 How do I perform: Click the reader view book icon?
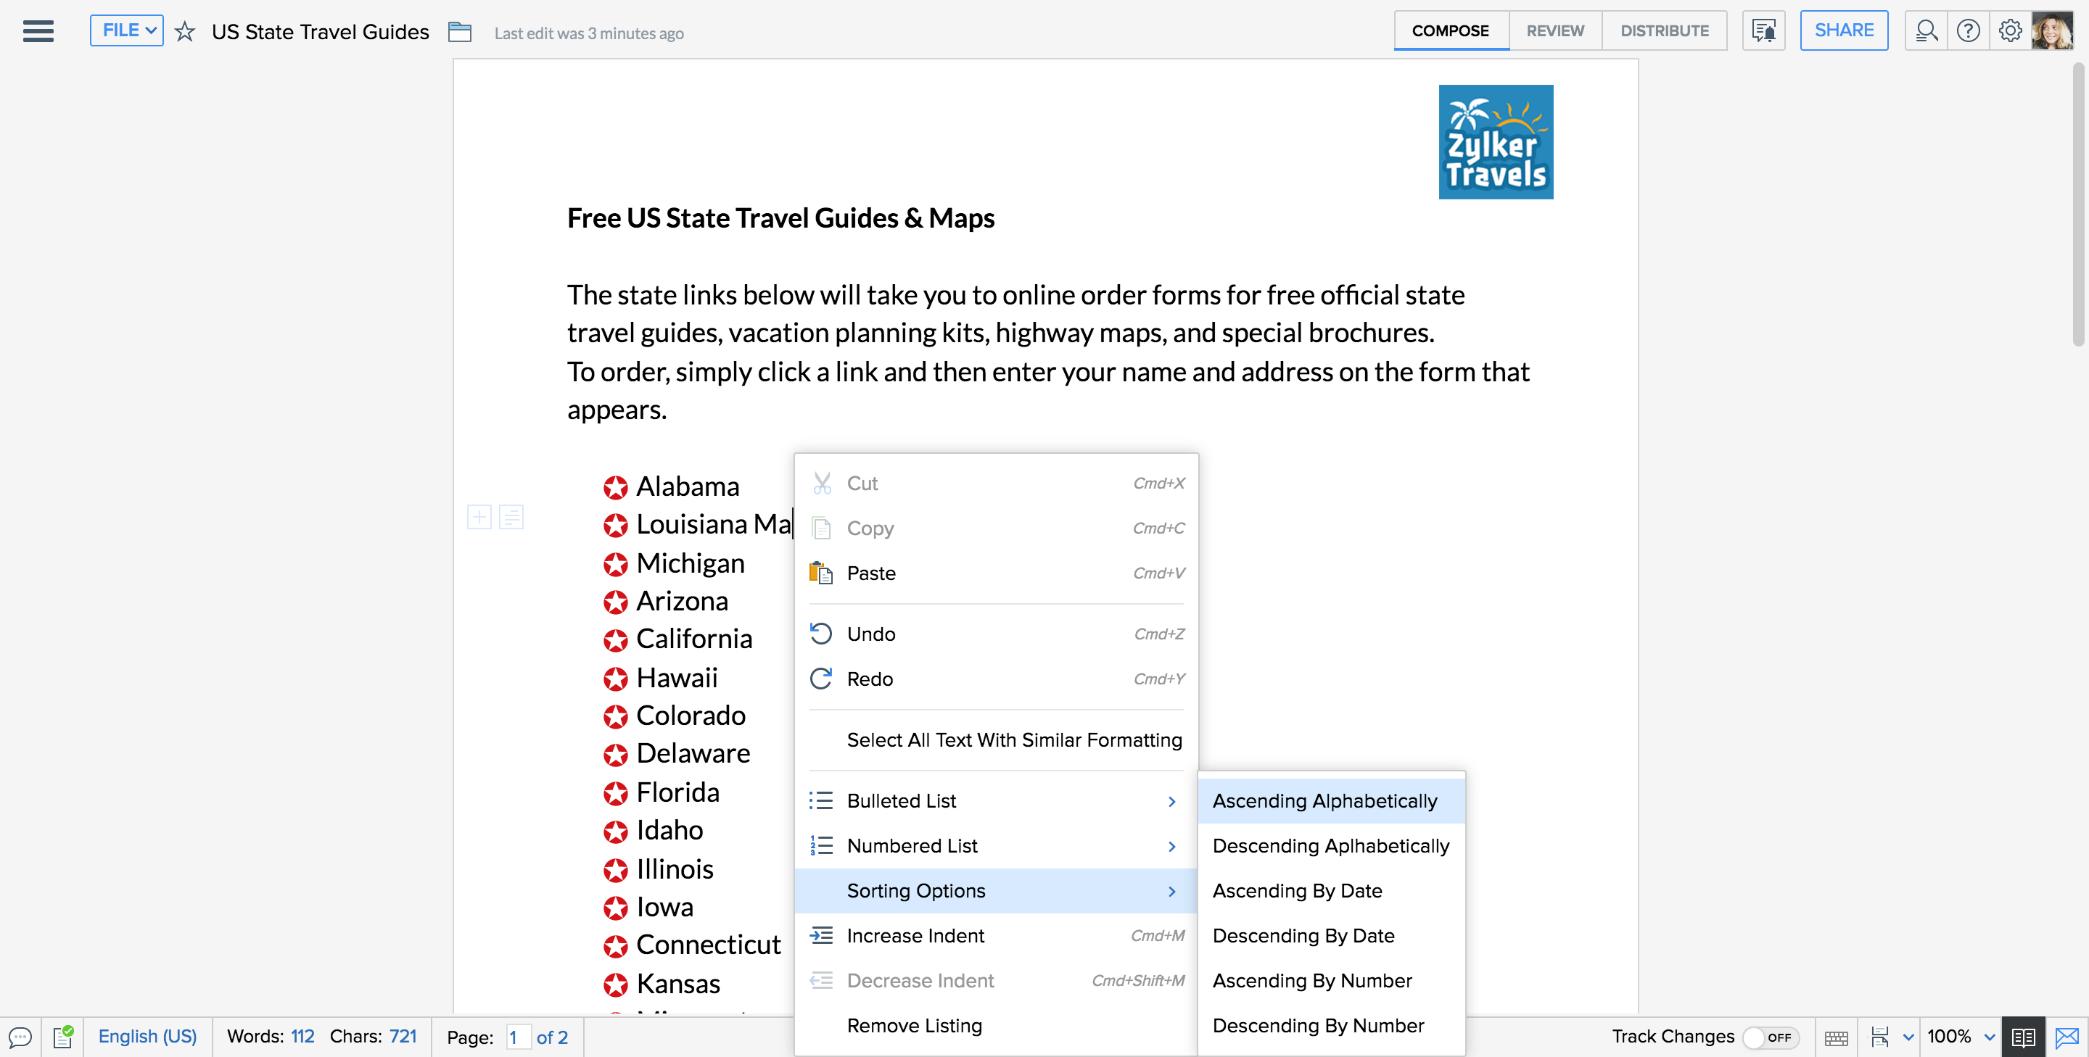(2022, 1037)
